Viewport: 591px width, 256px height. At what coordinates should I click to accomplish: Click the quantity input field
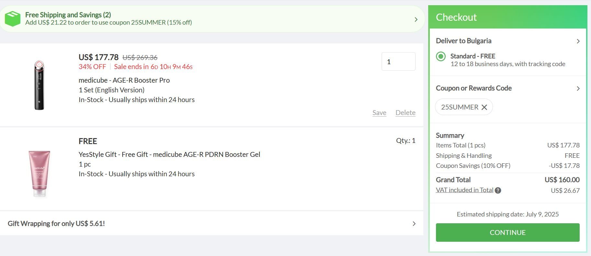click(398, 62)
